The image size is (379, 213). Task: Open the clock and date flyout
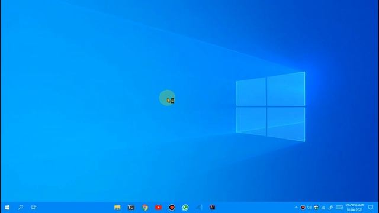[x=354, y=208]
